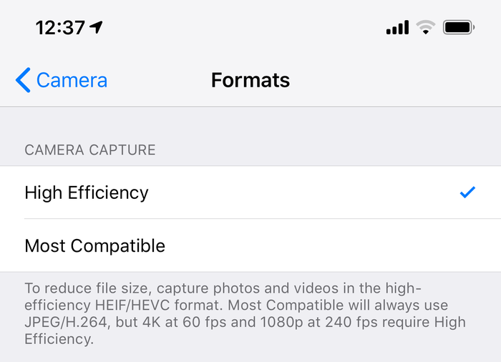Tap the Formats page title
501x362 pixels.
(x=250, y=80)
